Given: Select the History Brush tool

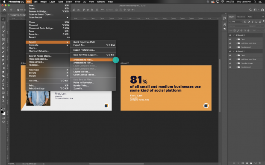Looking at the screenshot, I should [x=3, y=60].
